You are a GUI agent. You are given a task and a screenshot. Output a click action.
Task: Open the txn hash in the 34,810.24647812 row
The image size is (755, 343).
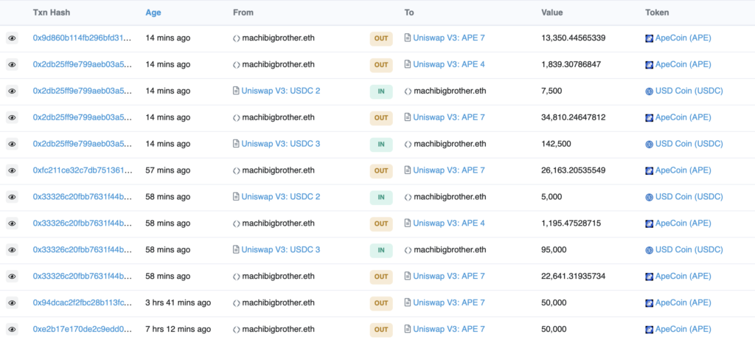click(82, 117)
